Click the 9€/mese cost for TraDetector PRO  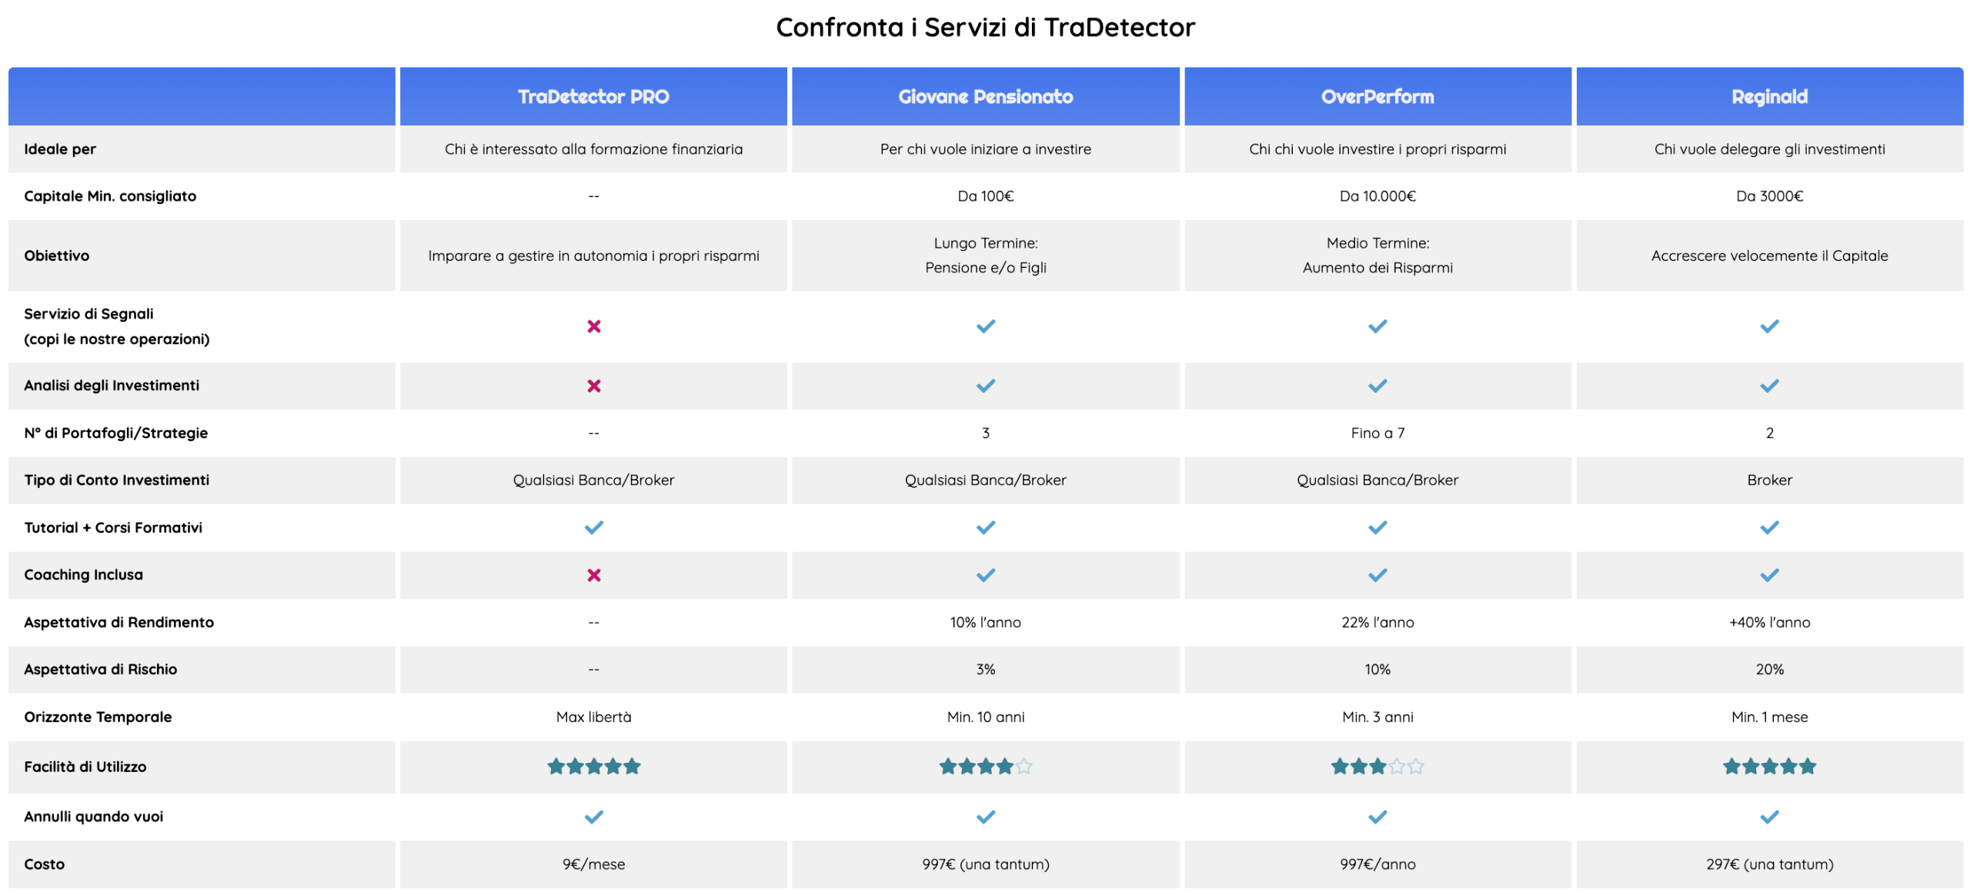[593, 864]
